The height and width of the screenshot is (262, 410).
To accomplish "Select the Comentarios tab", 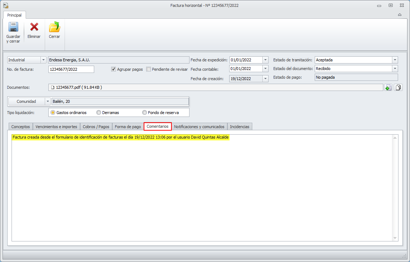I will click(158, 126).
